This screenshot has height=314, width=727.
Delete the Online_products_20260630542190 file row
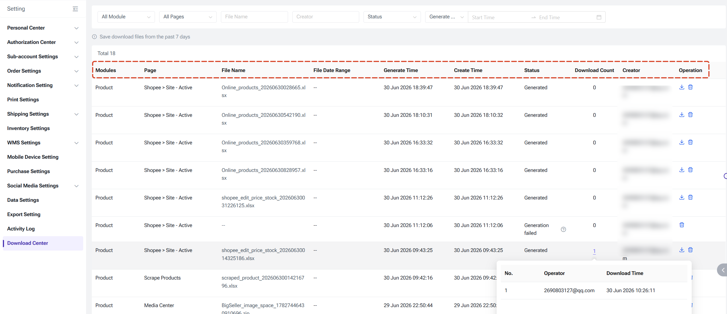click(x=690, y=115)
